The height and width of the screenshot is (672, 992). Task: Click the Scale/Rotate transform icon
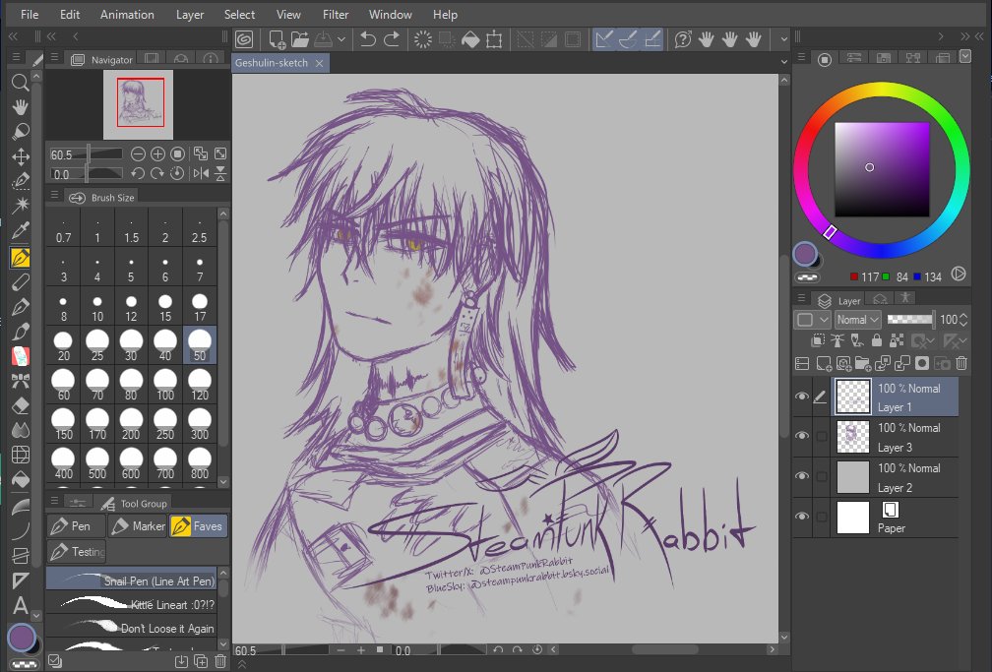pos(494,39)
